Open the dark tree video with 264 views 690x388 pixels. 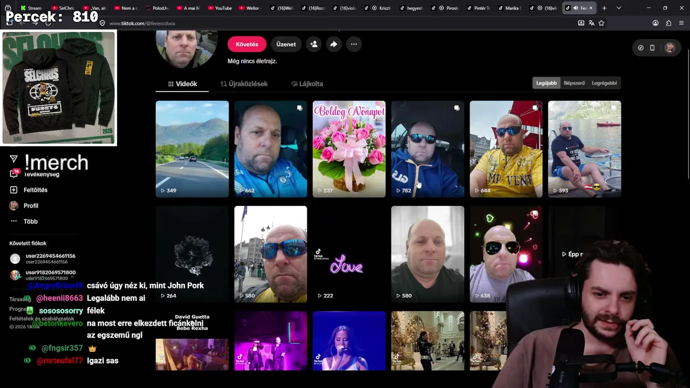tap(192, 254)
